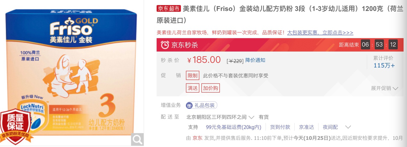407x147 pixels.
Task: Click the gift icon in 礼品包装
Action: (x=189, y=105)
